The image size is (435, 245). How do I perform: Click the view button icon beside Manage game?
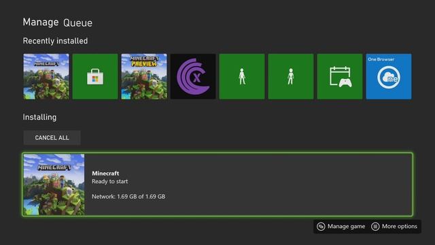321,227
